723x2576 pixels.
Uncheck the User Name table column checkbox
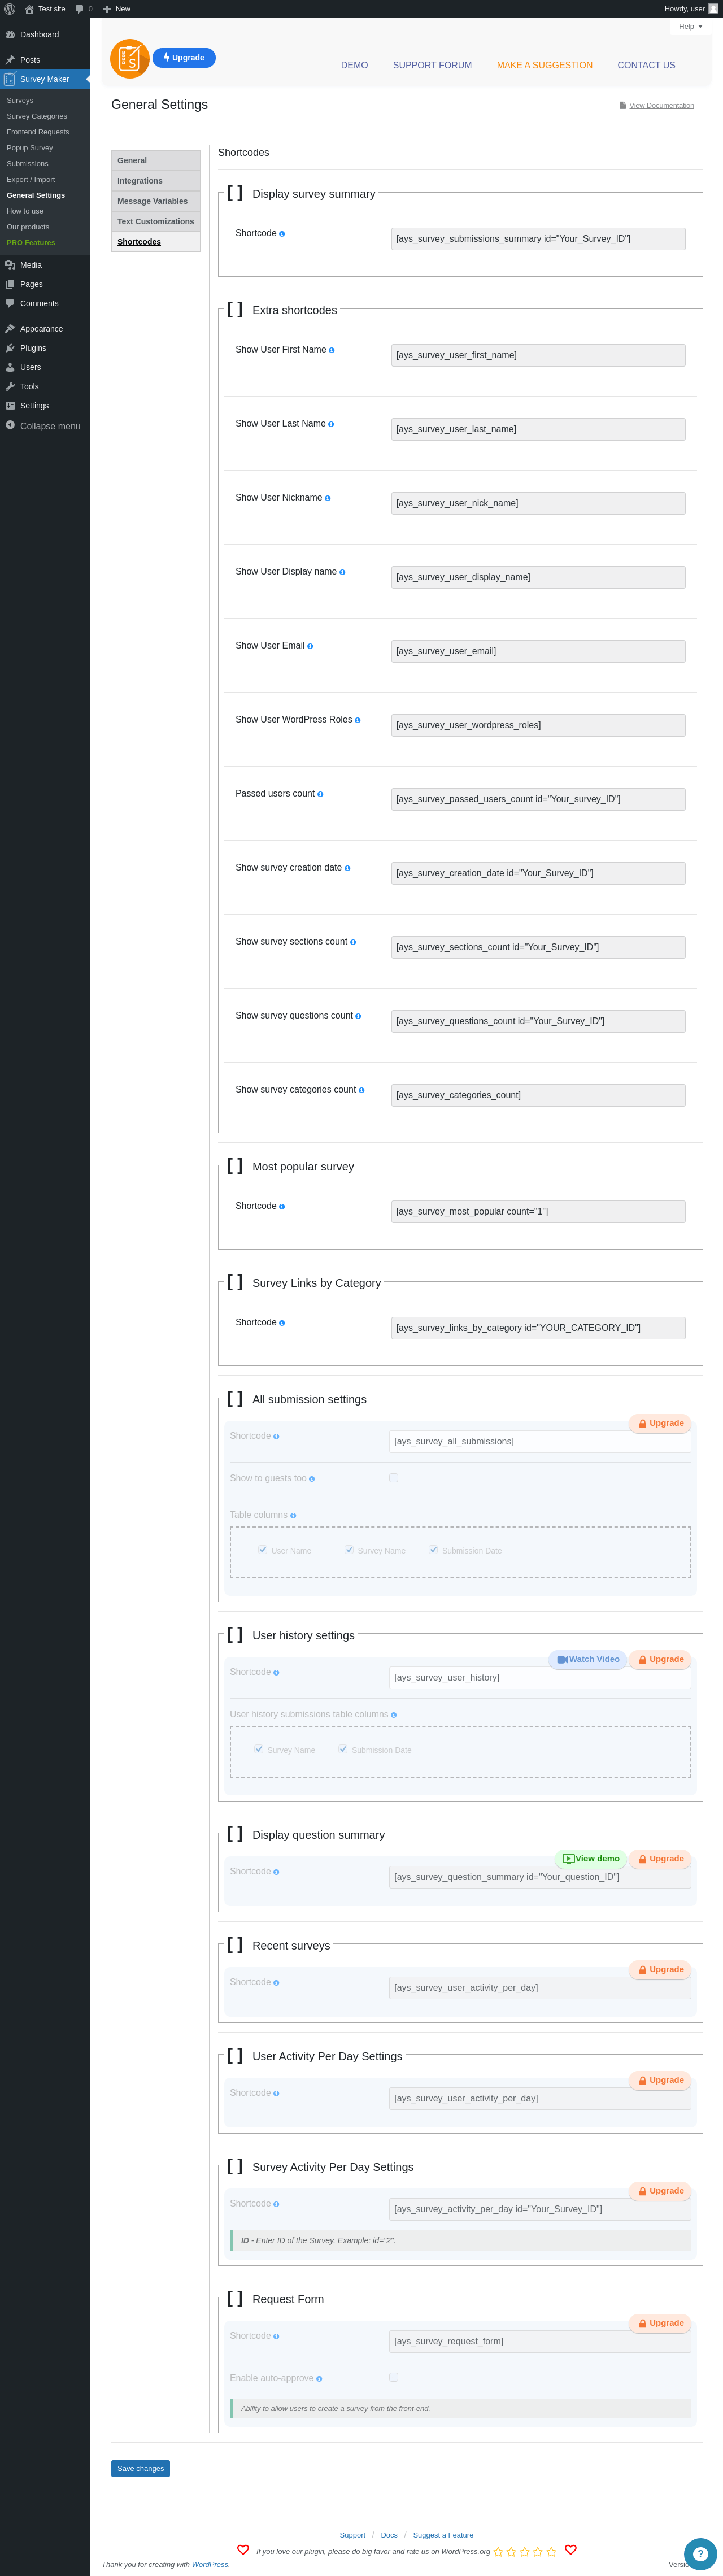(263, 1550)
